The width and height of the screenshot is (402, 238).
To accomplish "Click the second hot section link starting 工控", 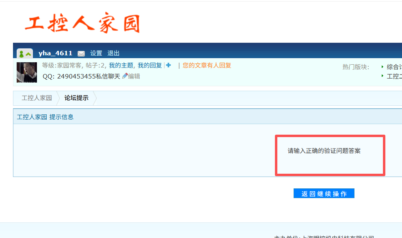I will coord(394,76).
